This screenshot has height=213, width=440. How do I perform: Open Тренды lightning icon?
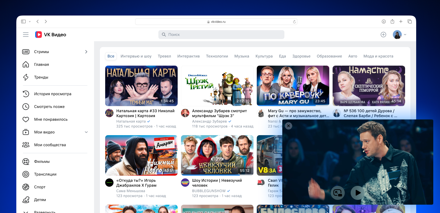pyautogui.click(x=26, y=77)
